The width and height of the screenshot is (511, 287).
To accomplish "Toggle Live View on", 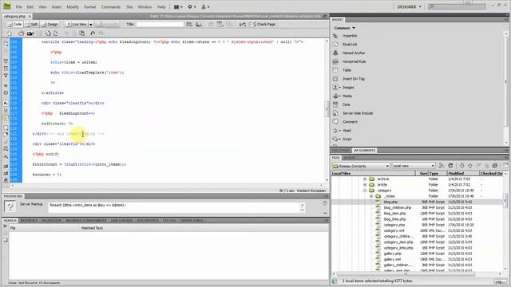I will point(77,25).
